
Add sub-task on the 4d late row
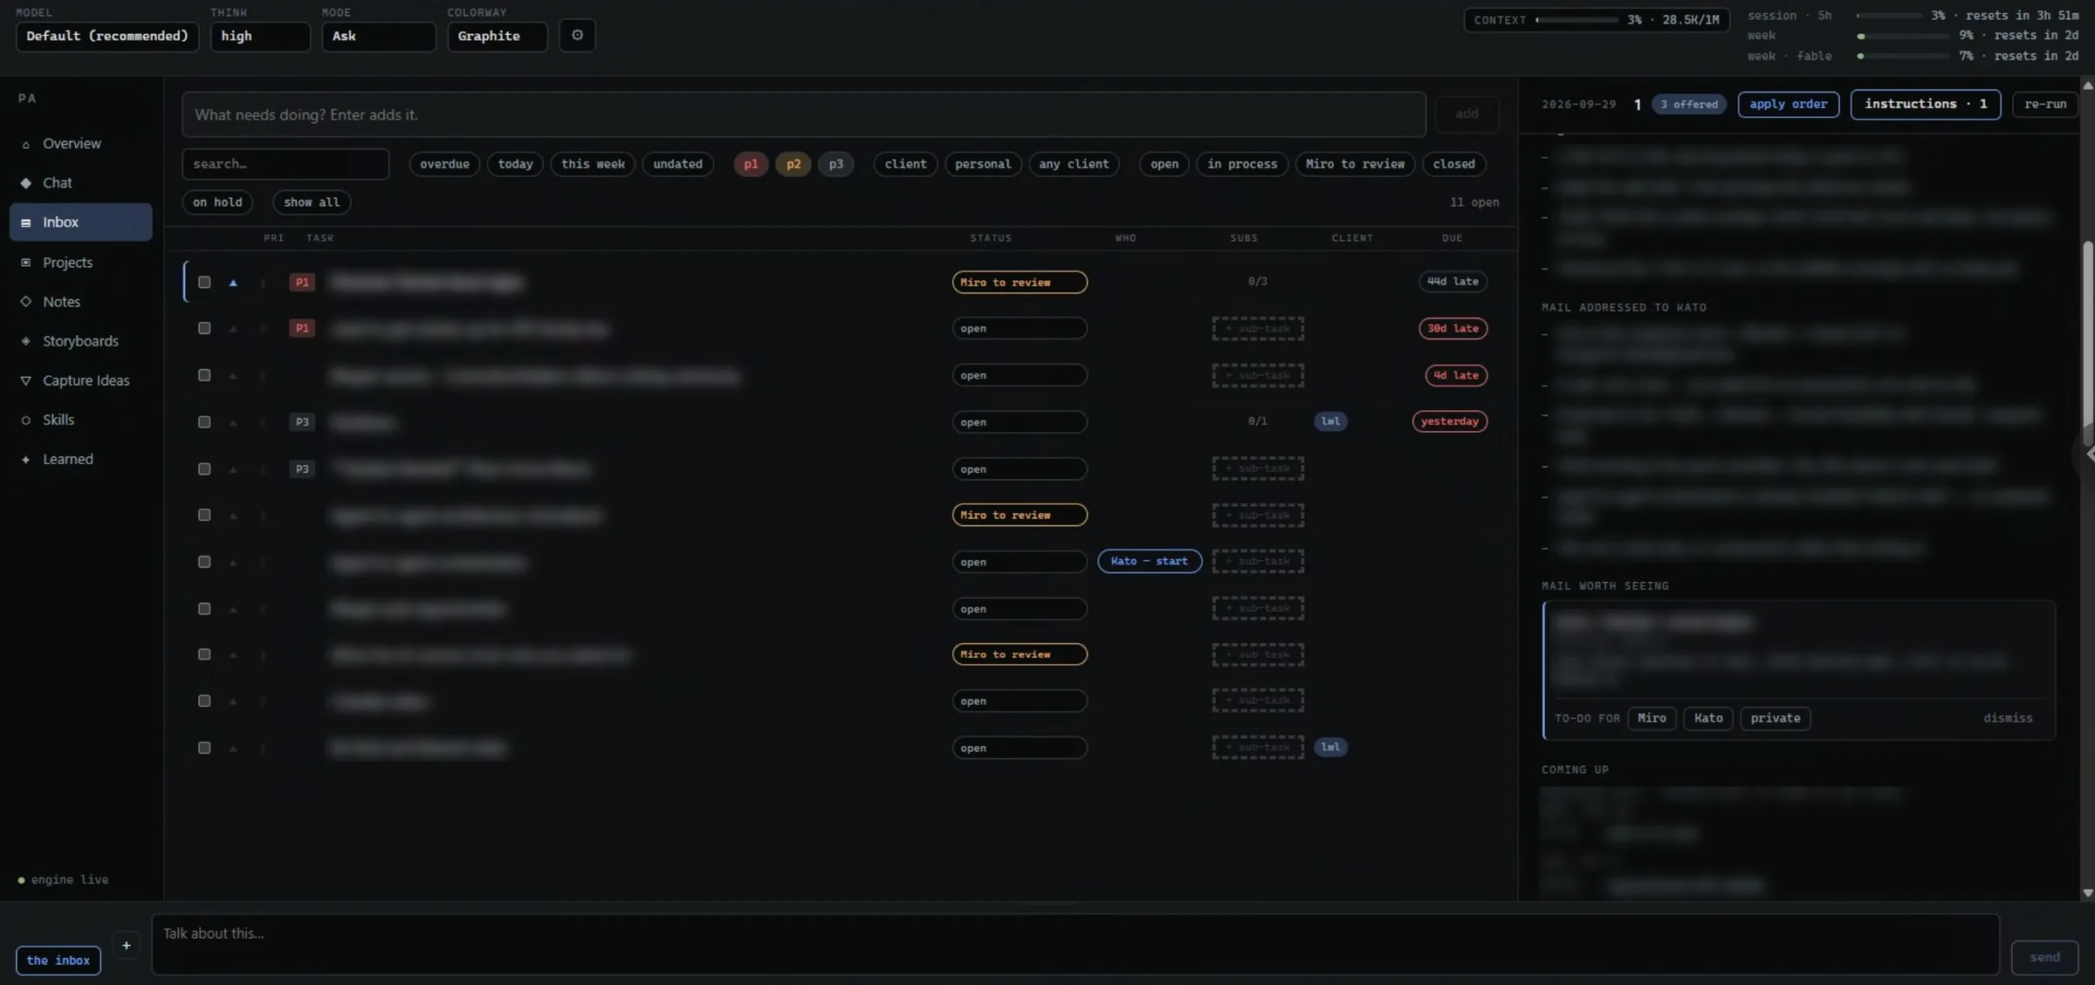tap(1258, 375)
